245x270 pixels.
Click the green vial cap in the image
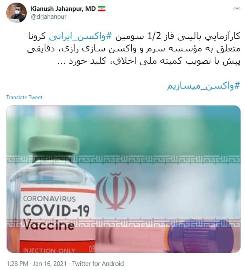click(54, 145)
